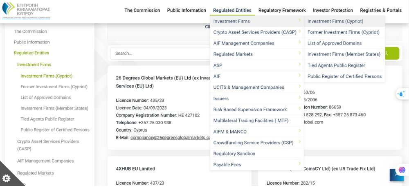409x188 pixels.
Task: Open the Regulatory Framework top menu
Action: pyautogui.click(x=282, y=10)
